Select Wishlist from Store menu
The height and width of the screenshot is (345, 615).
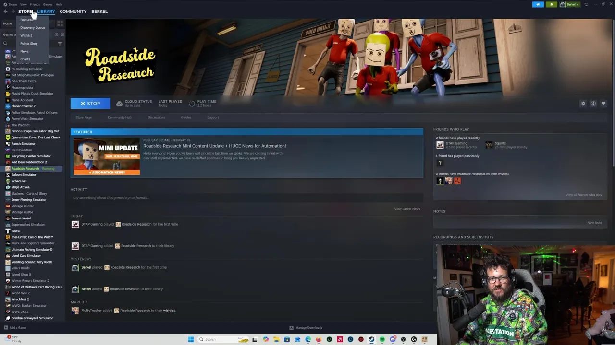click(26, 35)
